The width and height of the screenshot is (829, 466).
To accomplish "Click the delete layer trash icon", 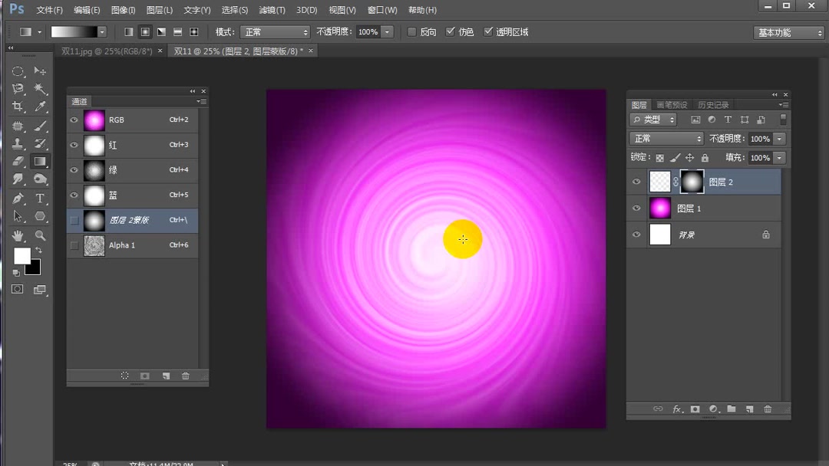I will point(768,409).
